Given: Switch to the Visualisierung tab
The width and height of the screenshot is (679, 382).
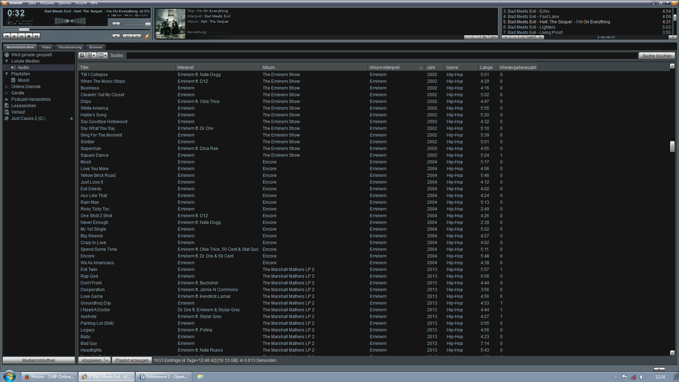Looking at the screenshot, I should pos(70,47).
